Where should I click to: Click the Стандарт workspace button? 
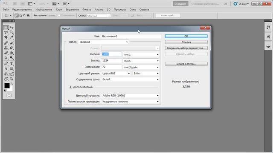click(180, 4)
